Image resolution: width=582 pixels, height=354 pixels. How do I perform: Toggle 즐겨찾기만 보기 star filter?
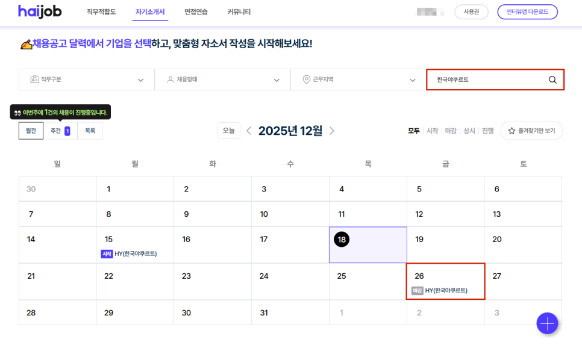click(531, 131)
